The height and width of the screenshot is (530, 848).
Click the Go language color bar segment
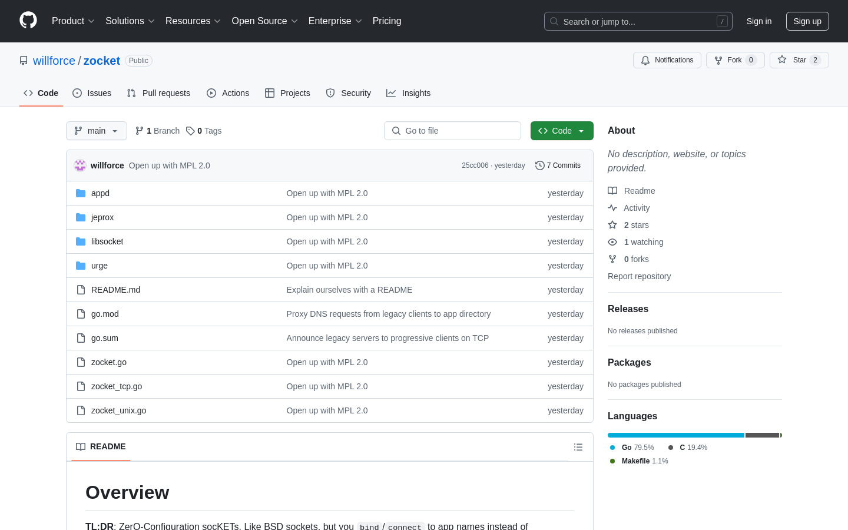tap(676, 435)
